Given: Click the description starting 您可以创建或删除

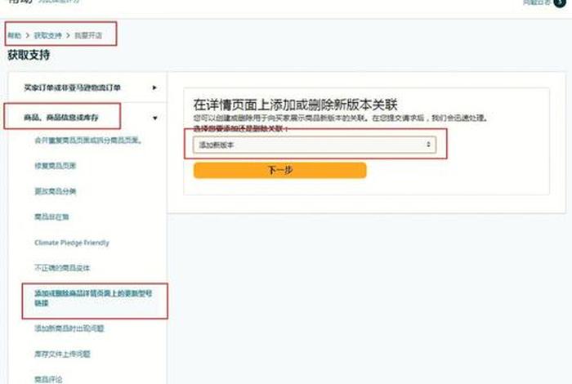Looking at the screenshot, I should tap(341, 118).
